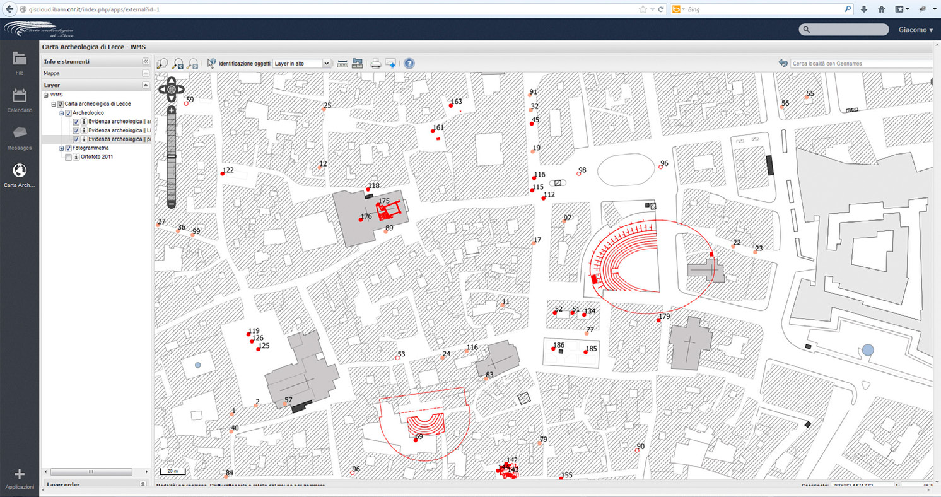This screenshot has height=497, width=941.
Task: Open the Layer in alto dropdown
Action: 302,64
